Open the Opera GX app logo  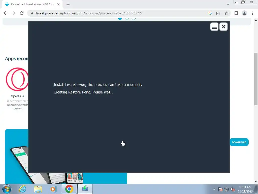point(17,79)
